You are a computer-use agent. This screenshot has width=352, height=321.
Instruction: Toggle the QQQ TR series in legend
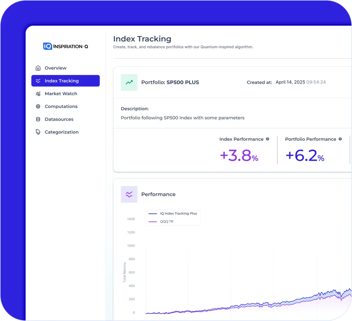tap(166, 221)
